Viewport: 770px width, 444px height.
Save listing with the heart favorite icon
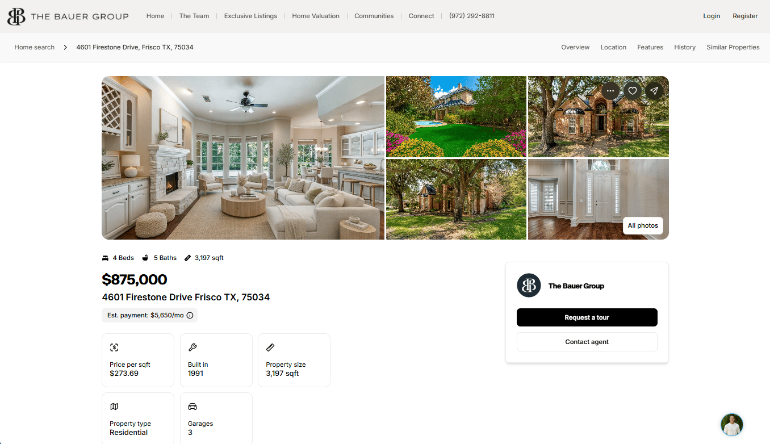click(633, 91)
